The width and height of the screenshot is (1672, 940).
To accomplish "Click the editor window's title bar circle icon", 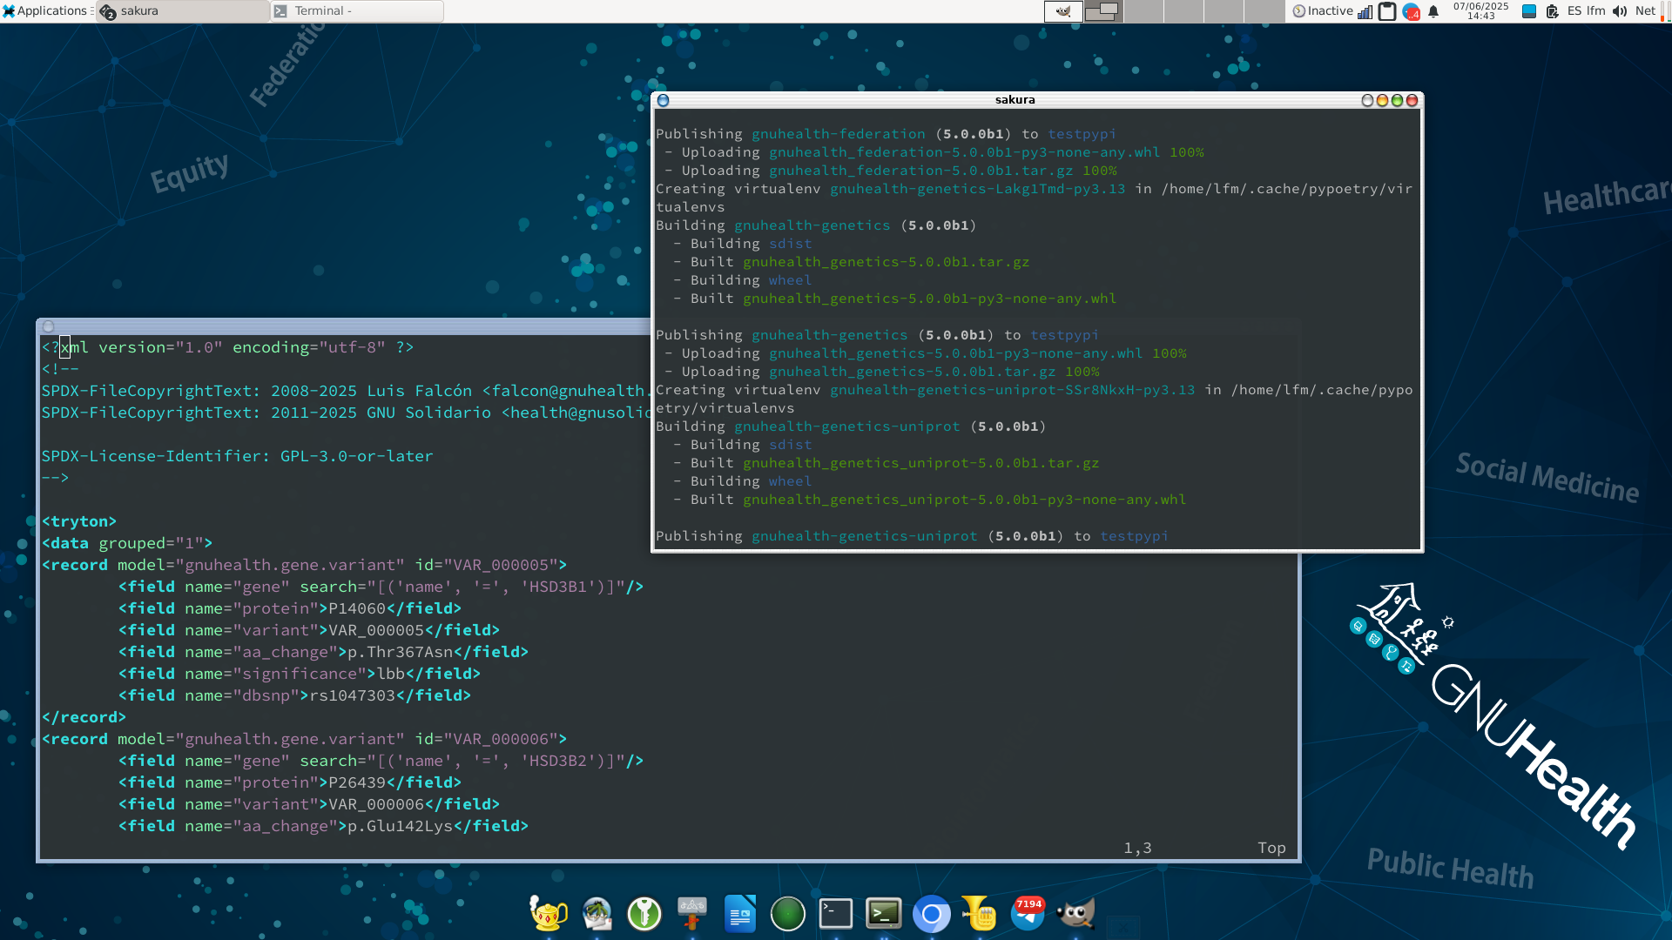I will (x=49, y=326).
